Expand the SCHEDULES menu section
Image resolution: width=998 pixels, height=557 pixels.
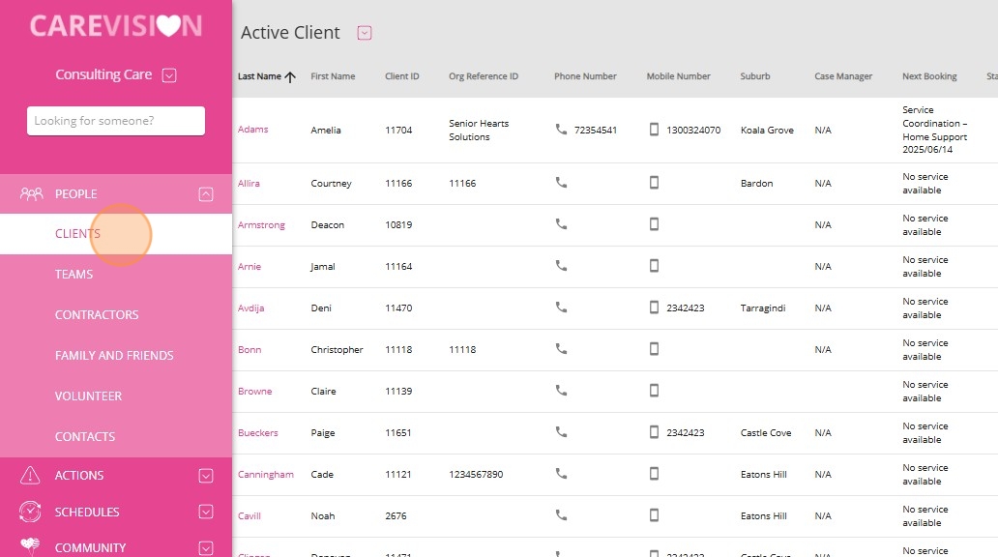point(206,512)
